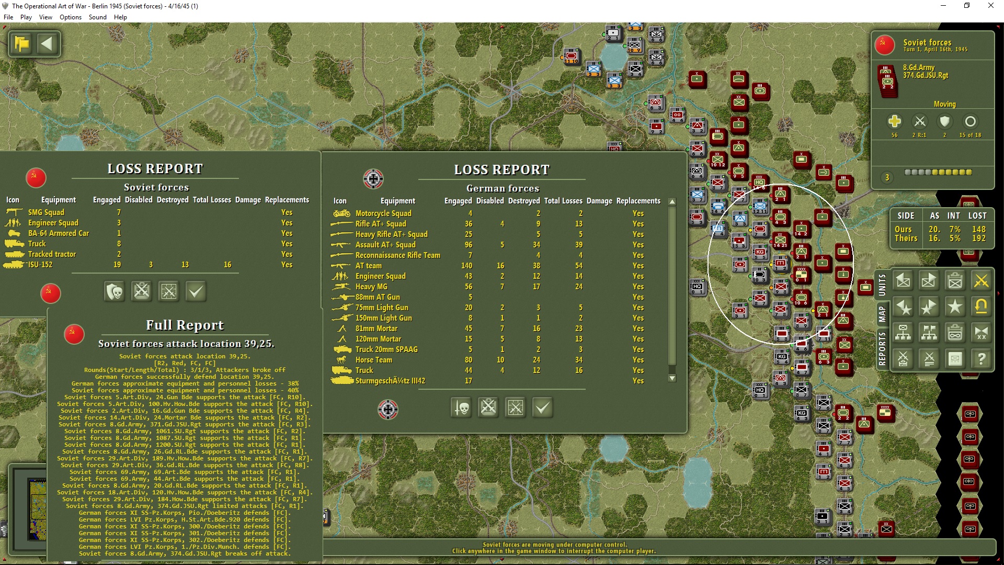Screen dimensions: 1004x565
Task: Click the yellow flag button at top left
Action: click(x=22, y=43)
